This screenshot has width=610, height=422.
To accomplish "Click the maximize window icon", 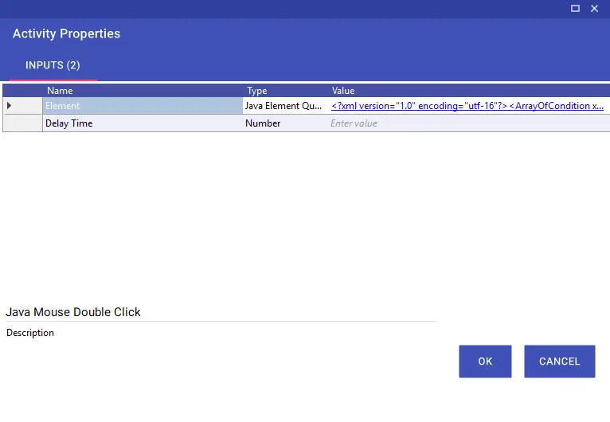I will (575, 8).
